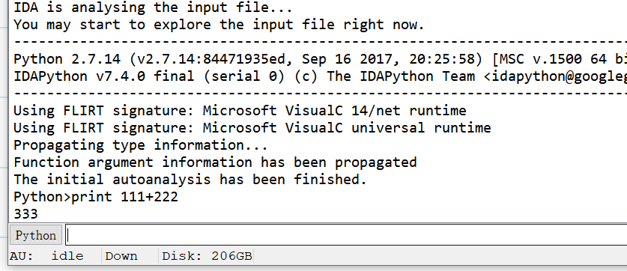Click the 'Propagating type information...' line
Viewport: 627px width, 271px height.
click(141, 145)
